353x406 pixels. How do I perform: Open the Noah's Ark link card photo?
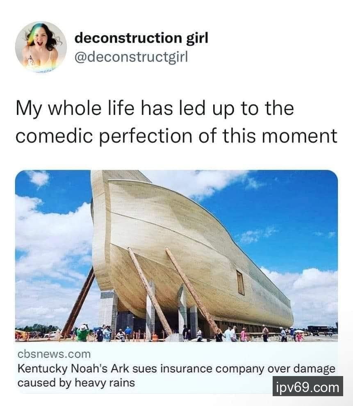(176, 256)
